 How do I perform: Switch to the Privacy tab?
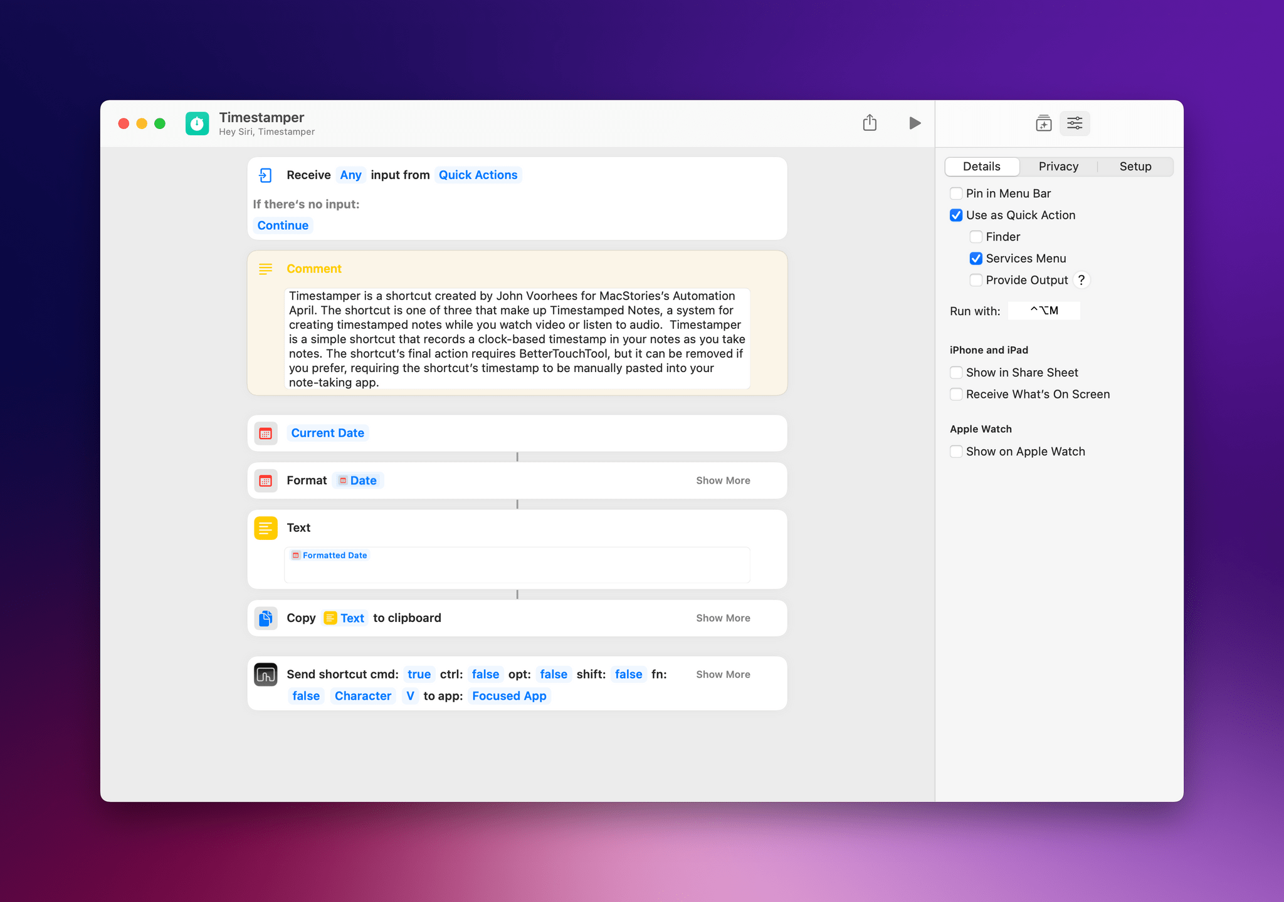[x=1058, y=167]
